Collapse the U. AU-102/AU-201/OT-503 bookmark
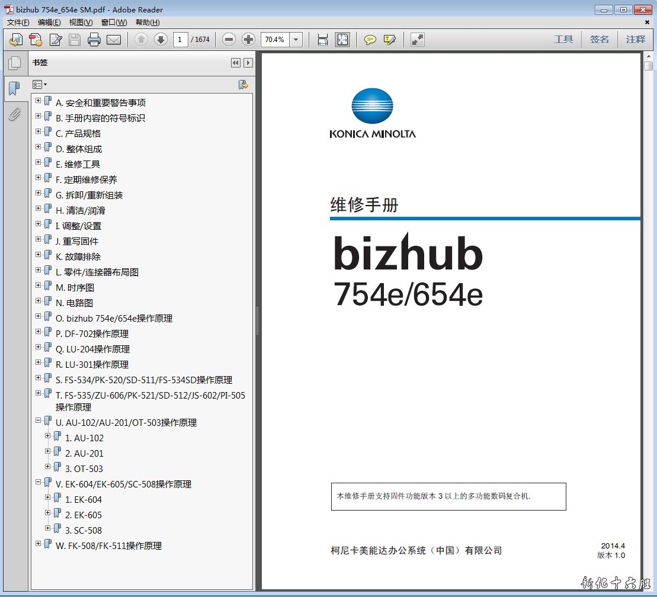Image resolution: width=657 pixels, height=597 pixels. (x=39, y=421)
